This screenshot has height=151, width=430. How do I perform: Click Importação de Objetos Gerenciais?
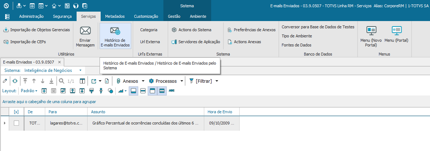point(37,30)
